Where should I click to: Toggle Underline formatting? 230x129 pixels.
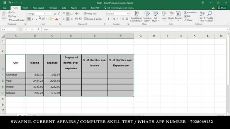36,19
